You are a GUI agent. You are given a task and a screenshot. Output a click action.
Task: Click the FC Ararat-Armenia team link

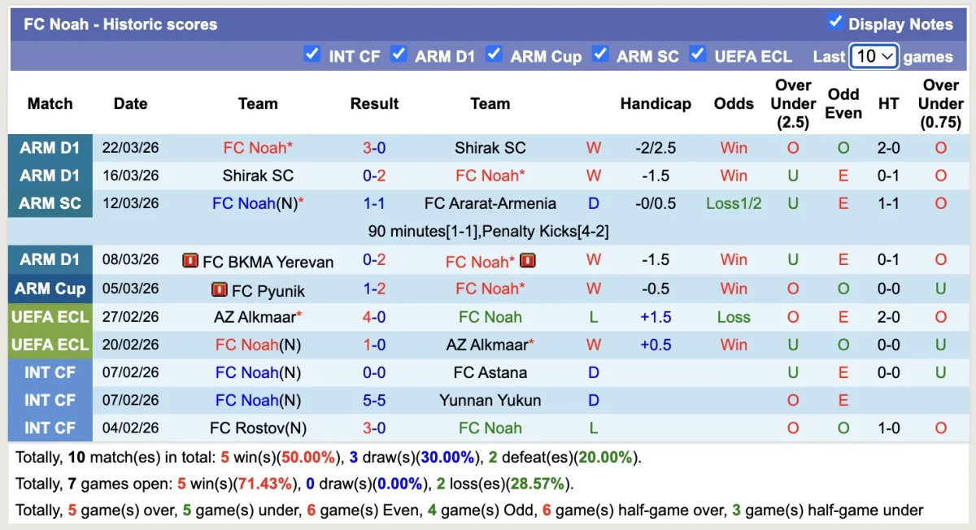490,203
